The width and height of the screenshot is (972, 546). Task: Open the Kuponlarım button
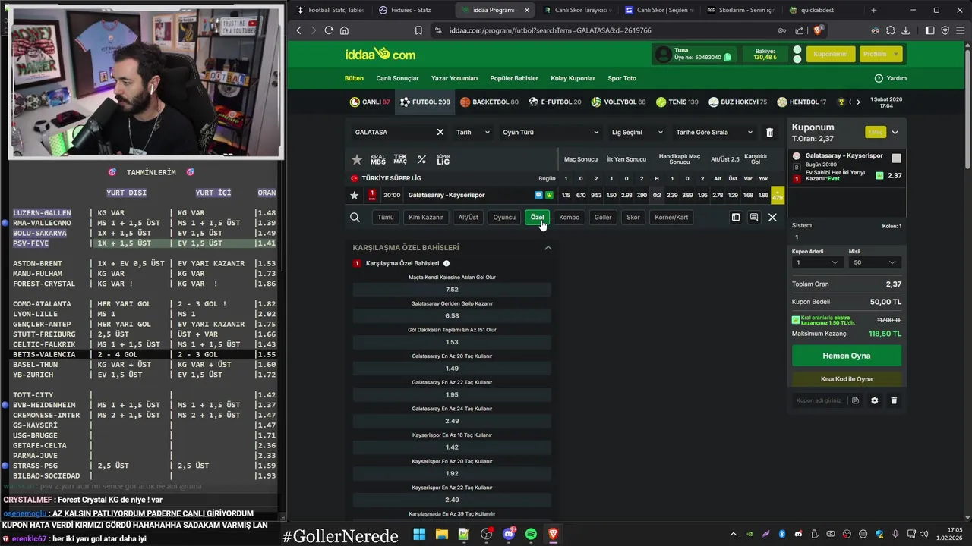(831, 55)
